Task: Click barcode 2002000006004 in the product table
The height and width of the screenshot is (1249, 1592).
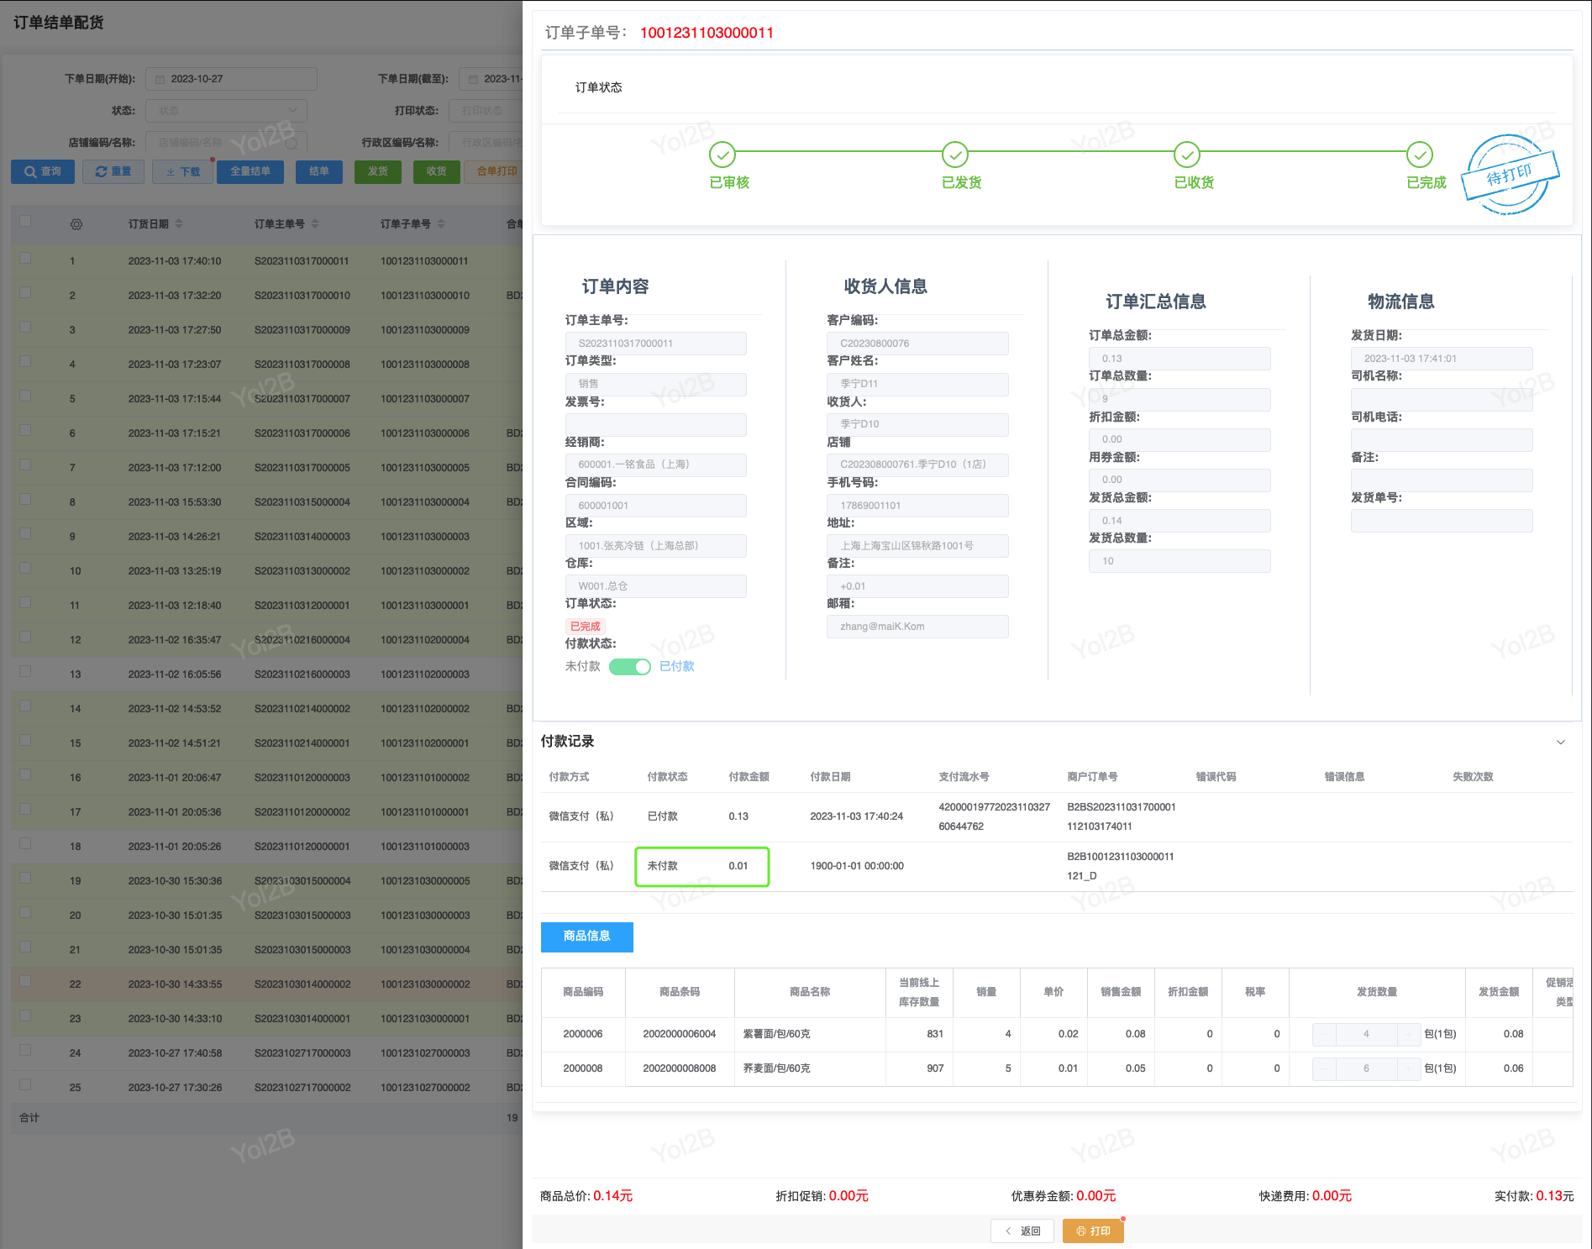Action: [680, 1034]
